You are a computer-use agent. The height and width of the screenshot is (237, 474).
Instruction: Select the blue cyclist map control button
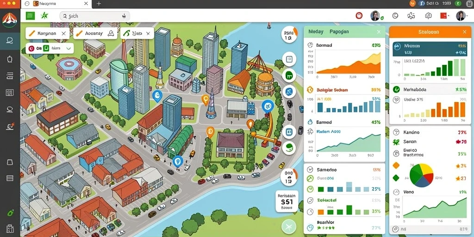click(x=289, y=91)
